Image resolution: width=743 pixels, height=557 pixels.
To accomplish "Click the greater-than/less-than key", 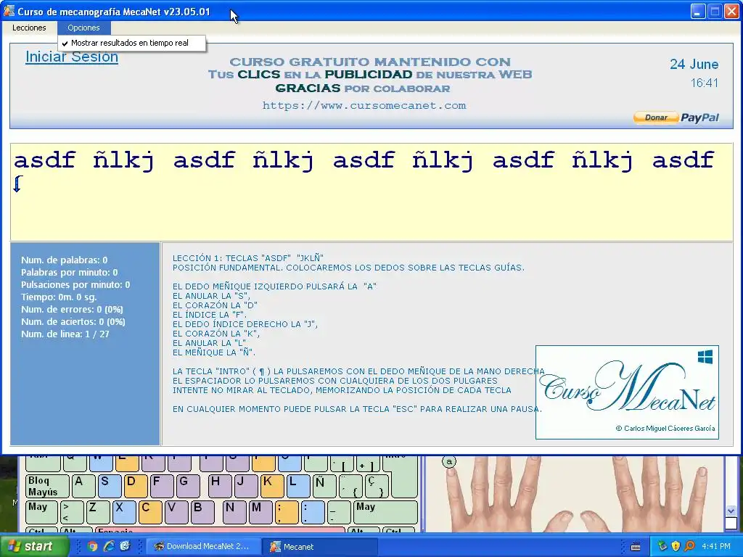I will pyautogui.click(x=72, y=512).
